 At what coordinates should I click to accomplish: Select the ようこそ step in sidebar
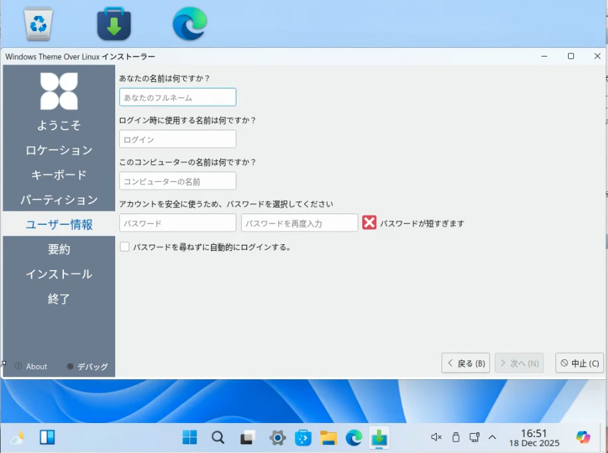click(59, 125)
